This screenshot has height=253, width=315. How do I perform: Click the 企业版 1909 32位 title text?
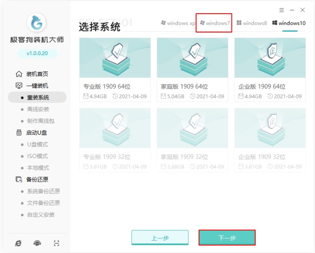coord(262,157)
